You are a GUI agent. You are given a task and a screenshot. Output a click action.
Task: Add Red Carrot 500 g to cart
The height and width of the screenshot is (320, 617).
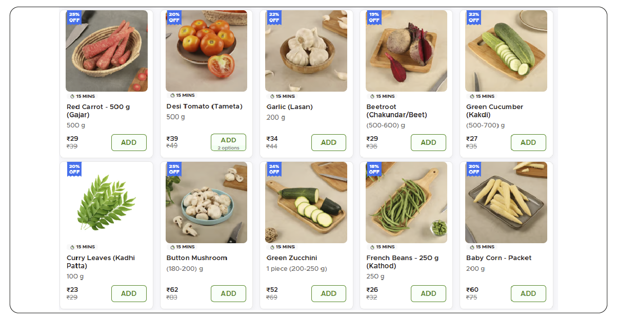[x=129, y=142]
